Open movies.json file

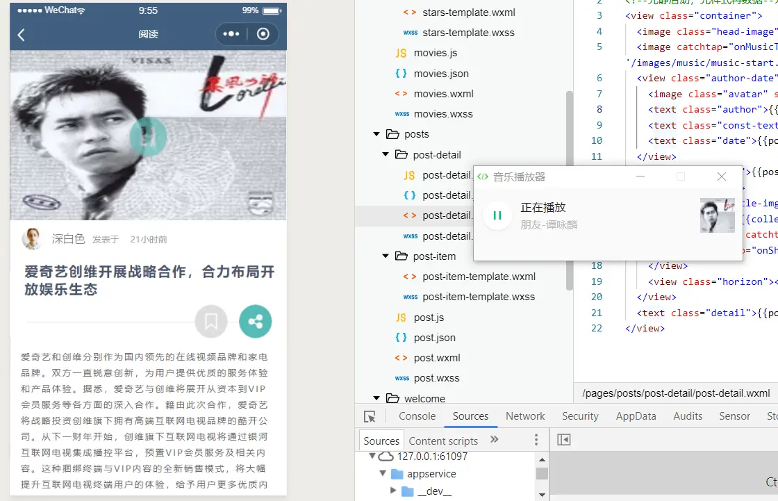click(441, 74)
